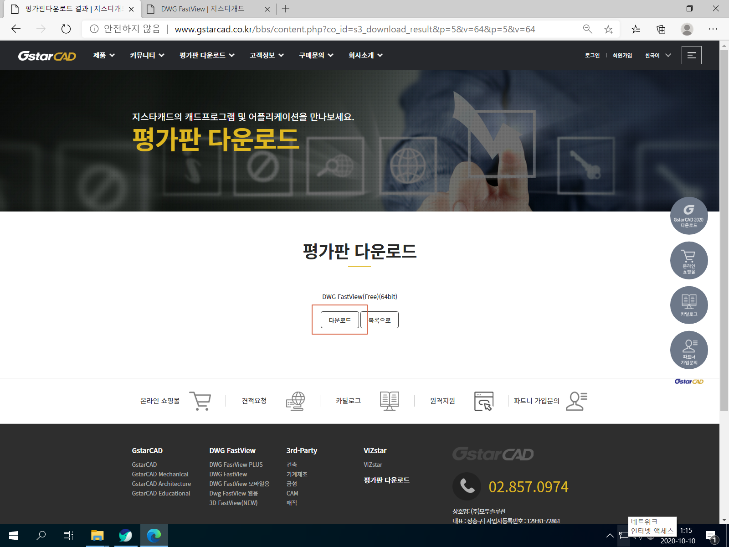Screen dimensions: 729x547
Task: Open DWG FastView 모바일용 footer link
Action: coord(239,484)
